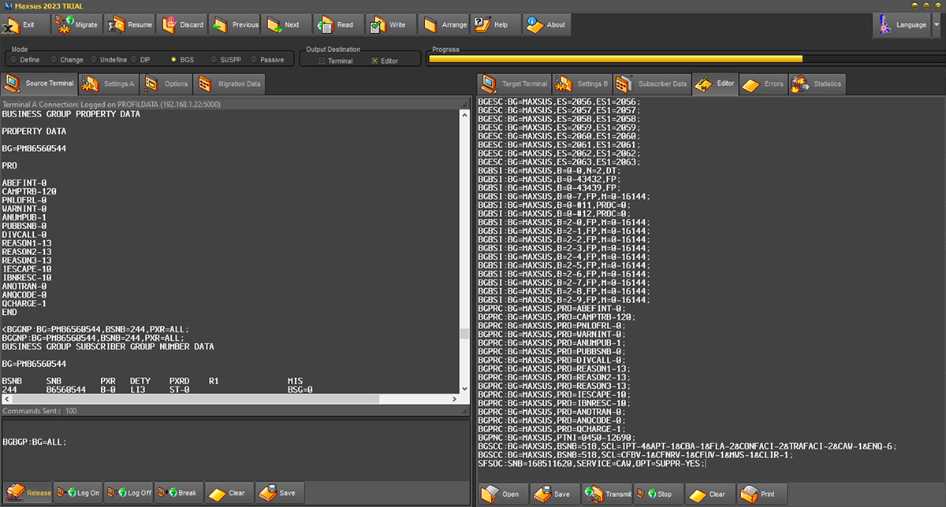
Task: Select the SUSPP mode radio button
Action: 214,60
